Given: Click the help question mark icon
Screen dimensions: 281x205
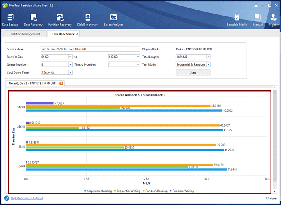Looking at the screenshot, I should 7,198.
